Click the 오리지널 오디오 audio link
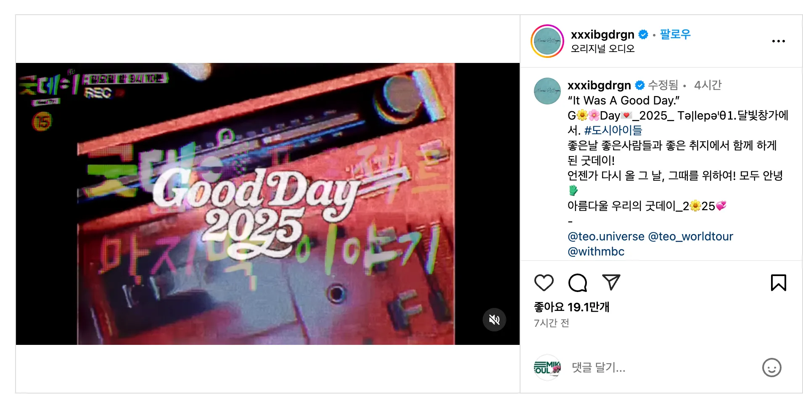 [602, 49]
